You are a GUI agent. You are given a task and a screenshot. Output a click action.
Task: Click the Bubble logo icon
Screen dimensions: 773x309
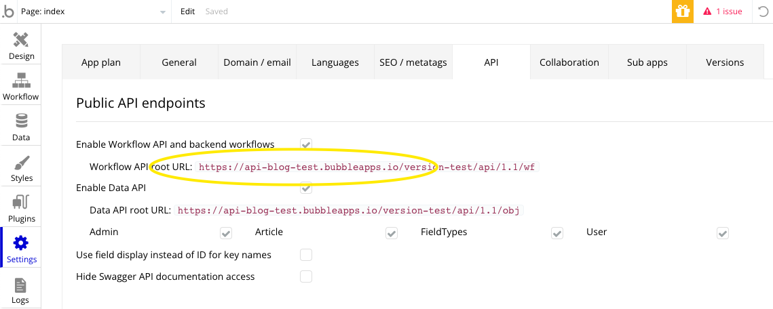point(8,12)
